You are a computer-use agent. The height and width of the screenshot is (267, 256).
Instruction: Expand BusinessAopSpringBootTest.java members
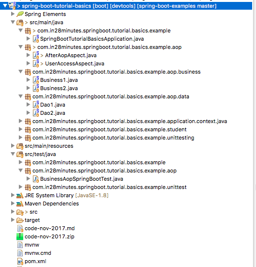coord(29,179)
